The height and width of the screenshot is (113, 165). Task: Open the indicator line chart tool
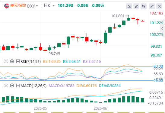[x=129, y=6]
